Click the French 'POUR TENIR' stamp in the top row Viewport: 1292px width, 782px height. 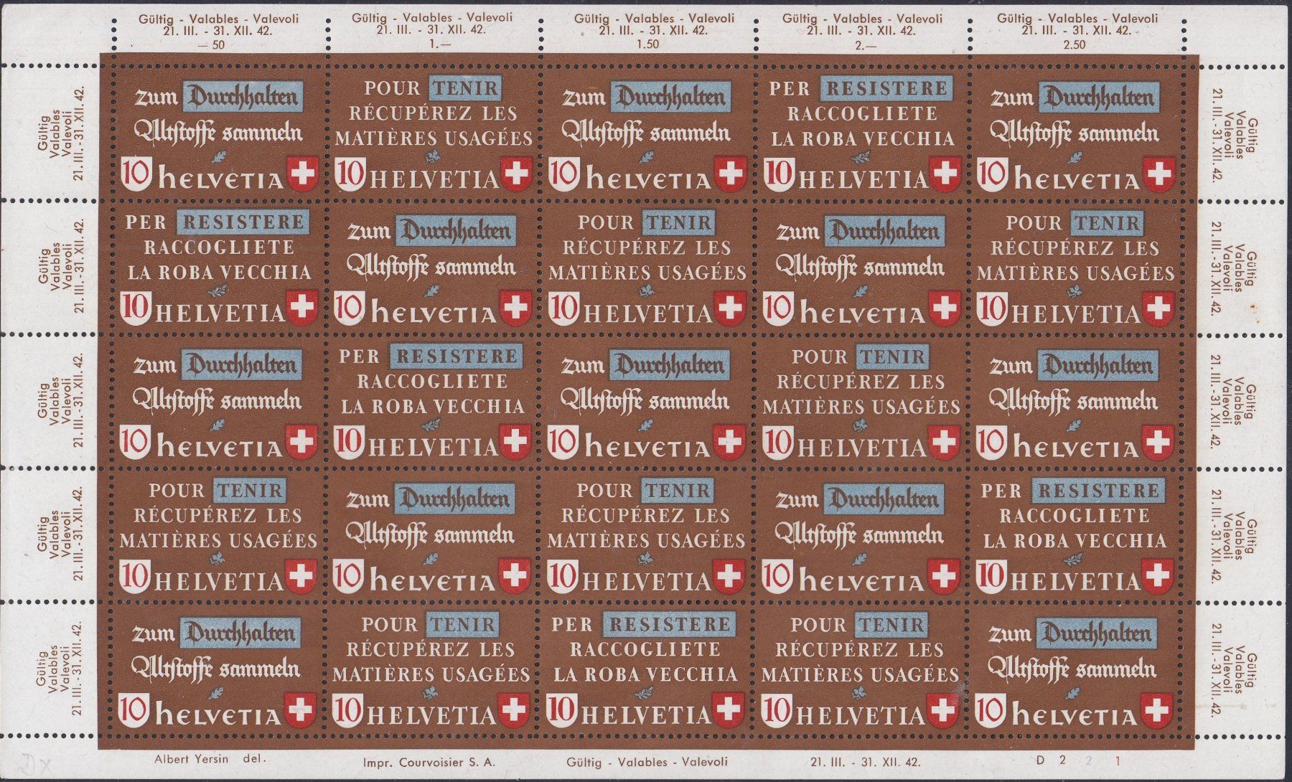click(x=432, y=134)
